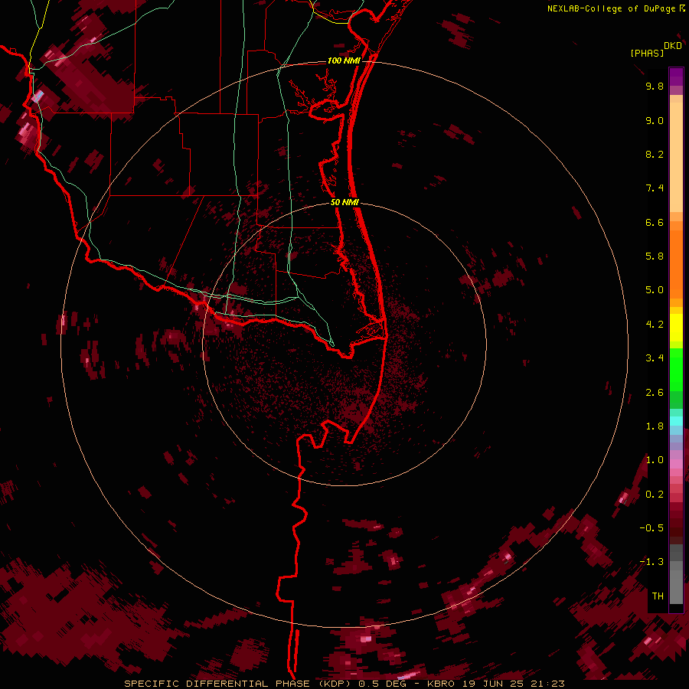This screenshot has height=689, width=689.
Task: Click the 100 NMI range ring label
Action: [344, 60]
